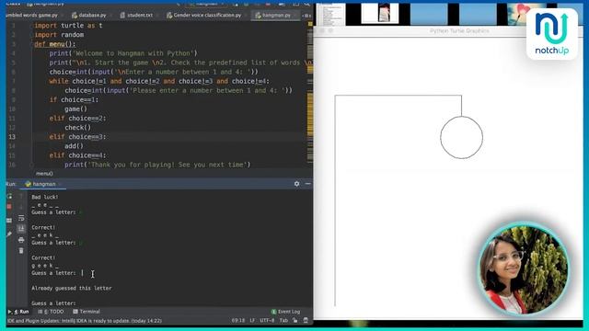
Task: Open the TODO tool window
Action: point(52,312)
